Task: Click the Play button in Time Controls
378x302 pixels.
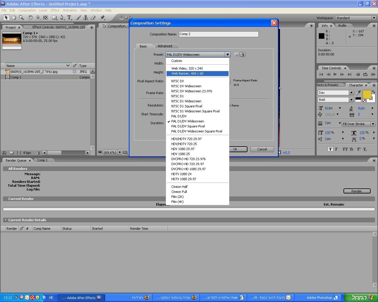Action: (335, 74)
